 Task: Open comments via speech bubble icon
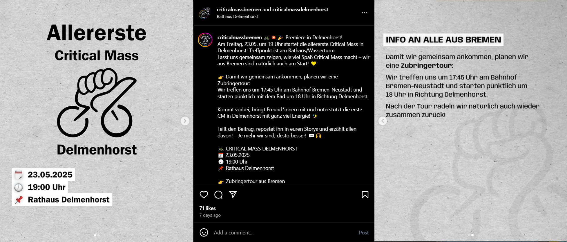(x=218, y=195)
